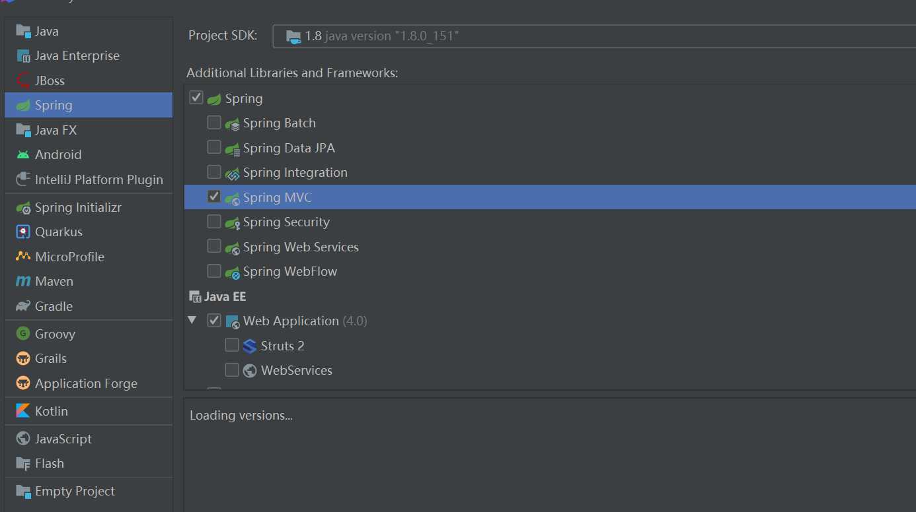Image resolution: width=916 pixels, height=512 pixels.
Task: Enable the Spring Security checkbox
Action: pos(214,221)
